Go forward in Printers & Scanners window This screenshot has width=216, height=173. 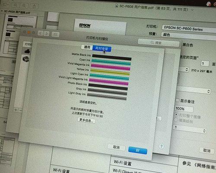coord(47,34)
